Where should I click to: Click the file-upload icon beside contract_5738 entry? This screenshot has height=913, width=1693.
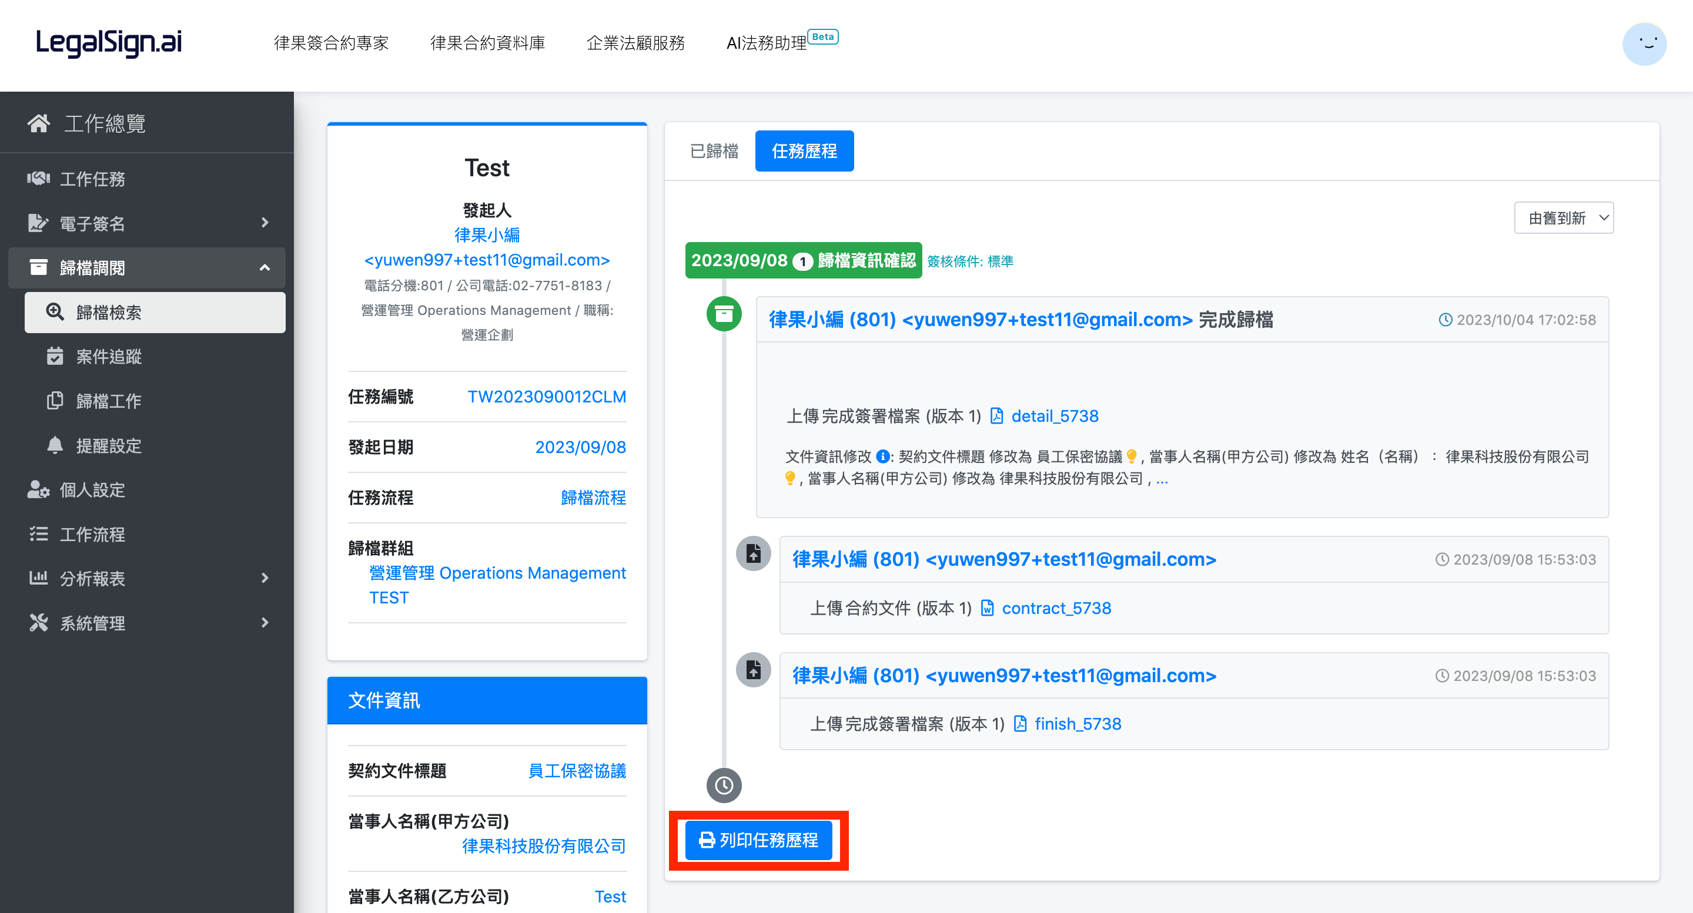(x=753, y=553)
